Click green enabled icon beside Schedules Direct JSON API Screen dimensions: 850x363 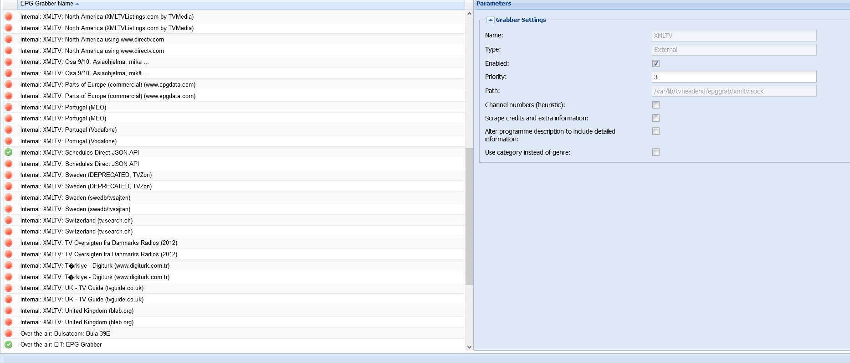[x=9, y=152]
